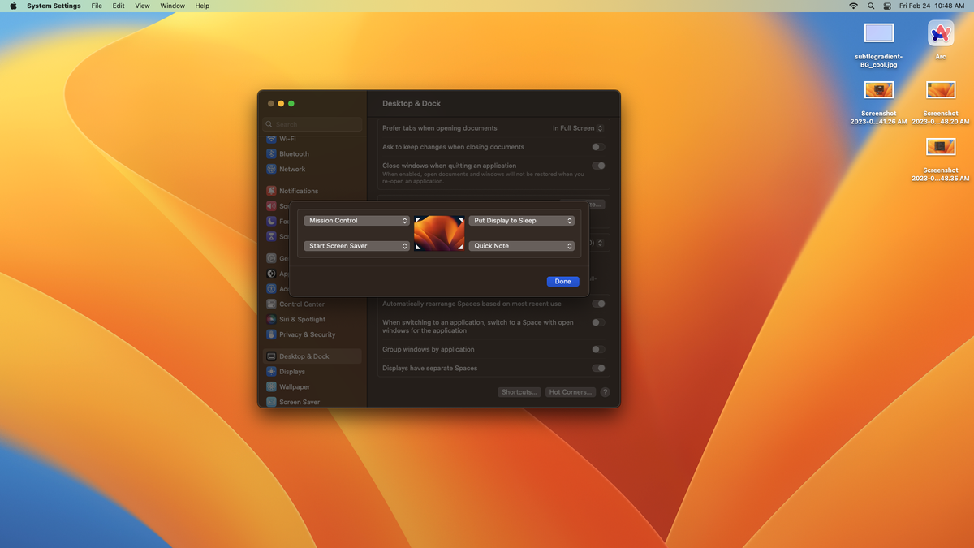Open the Quick Note corner dropdown
974x548 pixels.
(522, 245)
